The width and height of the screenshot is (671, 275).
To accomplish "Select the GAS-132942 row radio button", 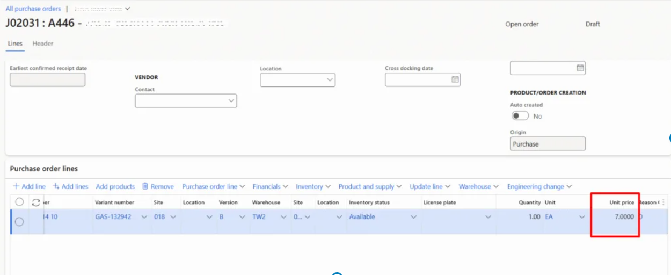I will [x=19, y=222].
